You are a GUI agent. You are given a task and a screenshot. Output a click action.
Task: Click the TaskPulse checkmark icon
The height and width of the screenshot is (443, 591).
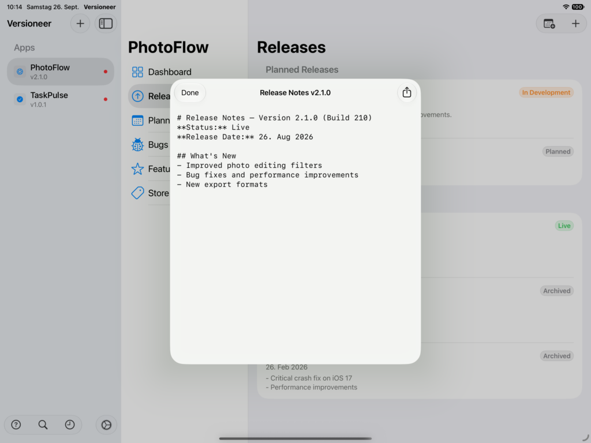pyautogui.click(x=20, y=99)
